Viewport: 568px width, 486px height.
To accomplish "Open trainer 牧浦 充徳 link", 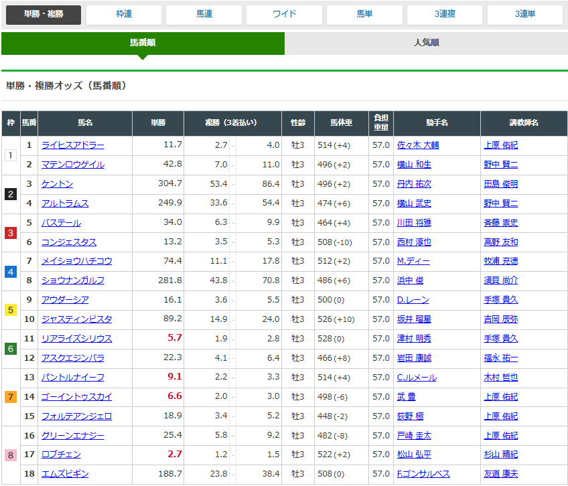I will (501, 261).
